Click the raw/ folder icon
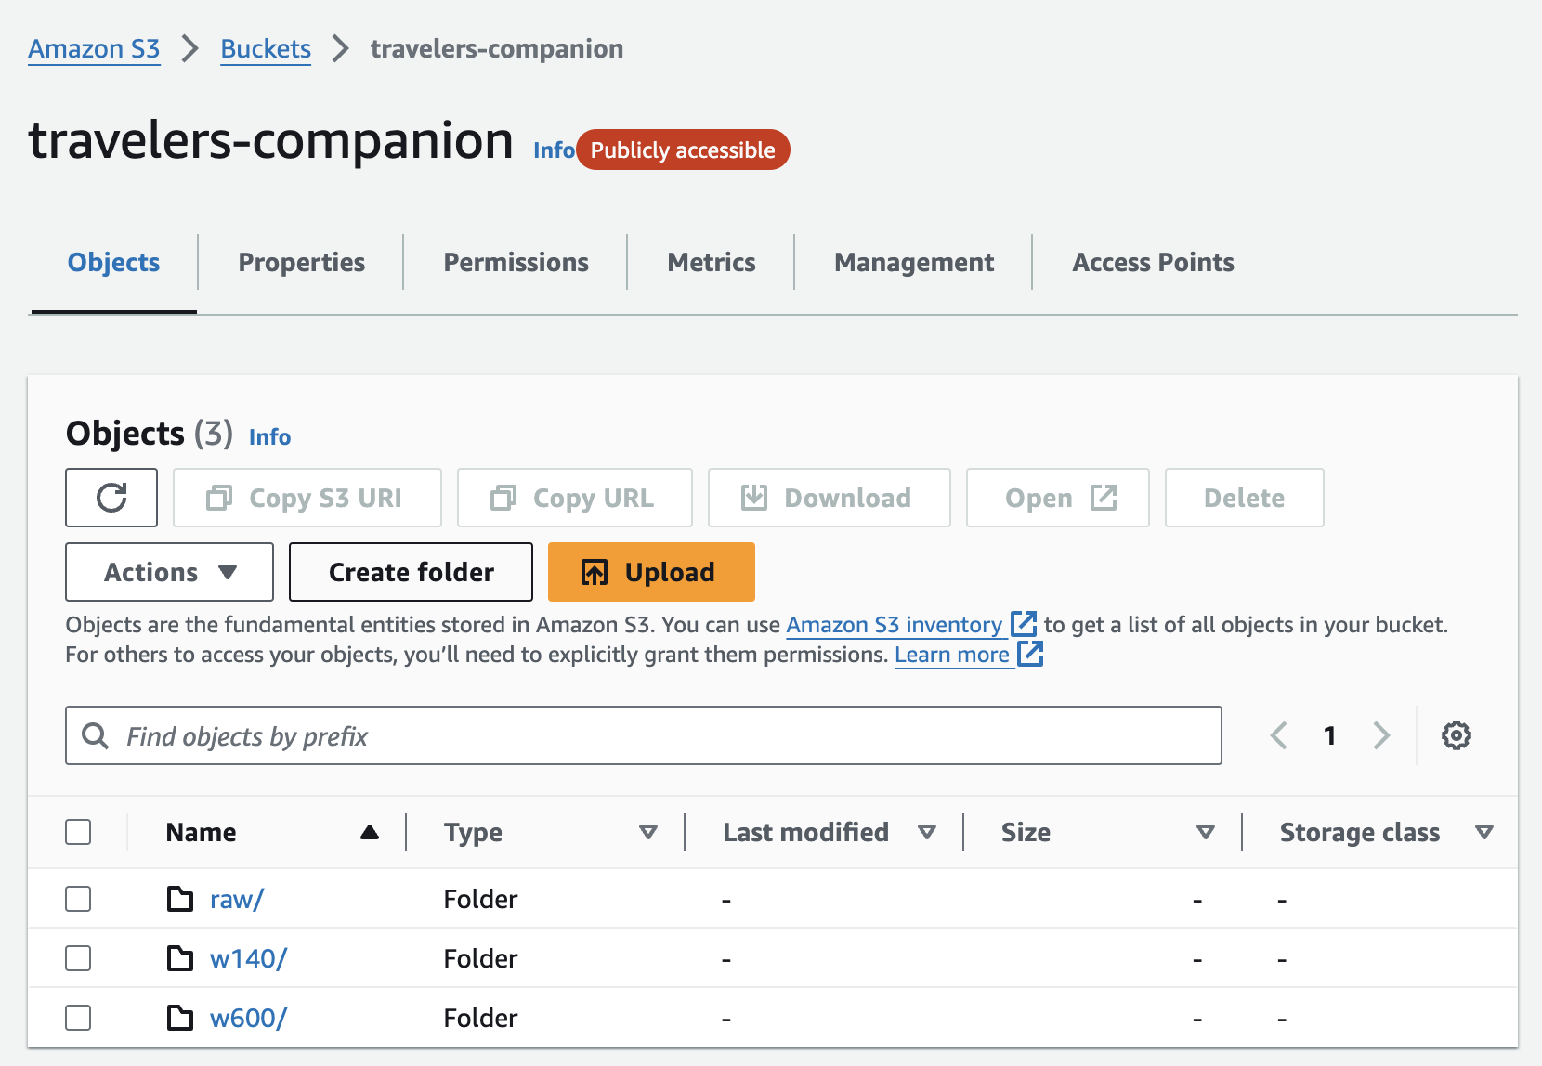The width and height of the screenshot is (1542, 1066). point(180,899)
